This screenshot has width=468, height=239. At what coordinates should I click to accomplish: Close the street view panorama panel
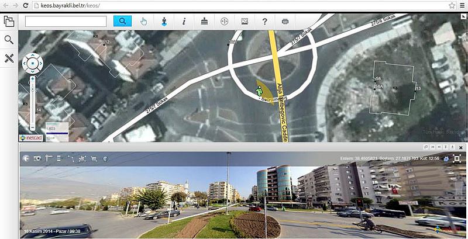(461, 147)
